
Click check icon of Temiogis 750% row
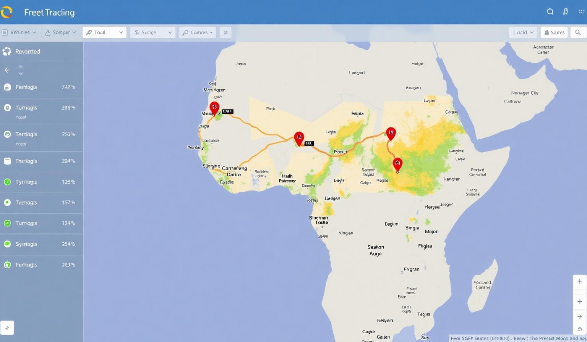7,134
